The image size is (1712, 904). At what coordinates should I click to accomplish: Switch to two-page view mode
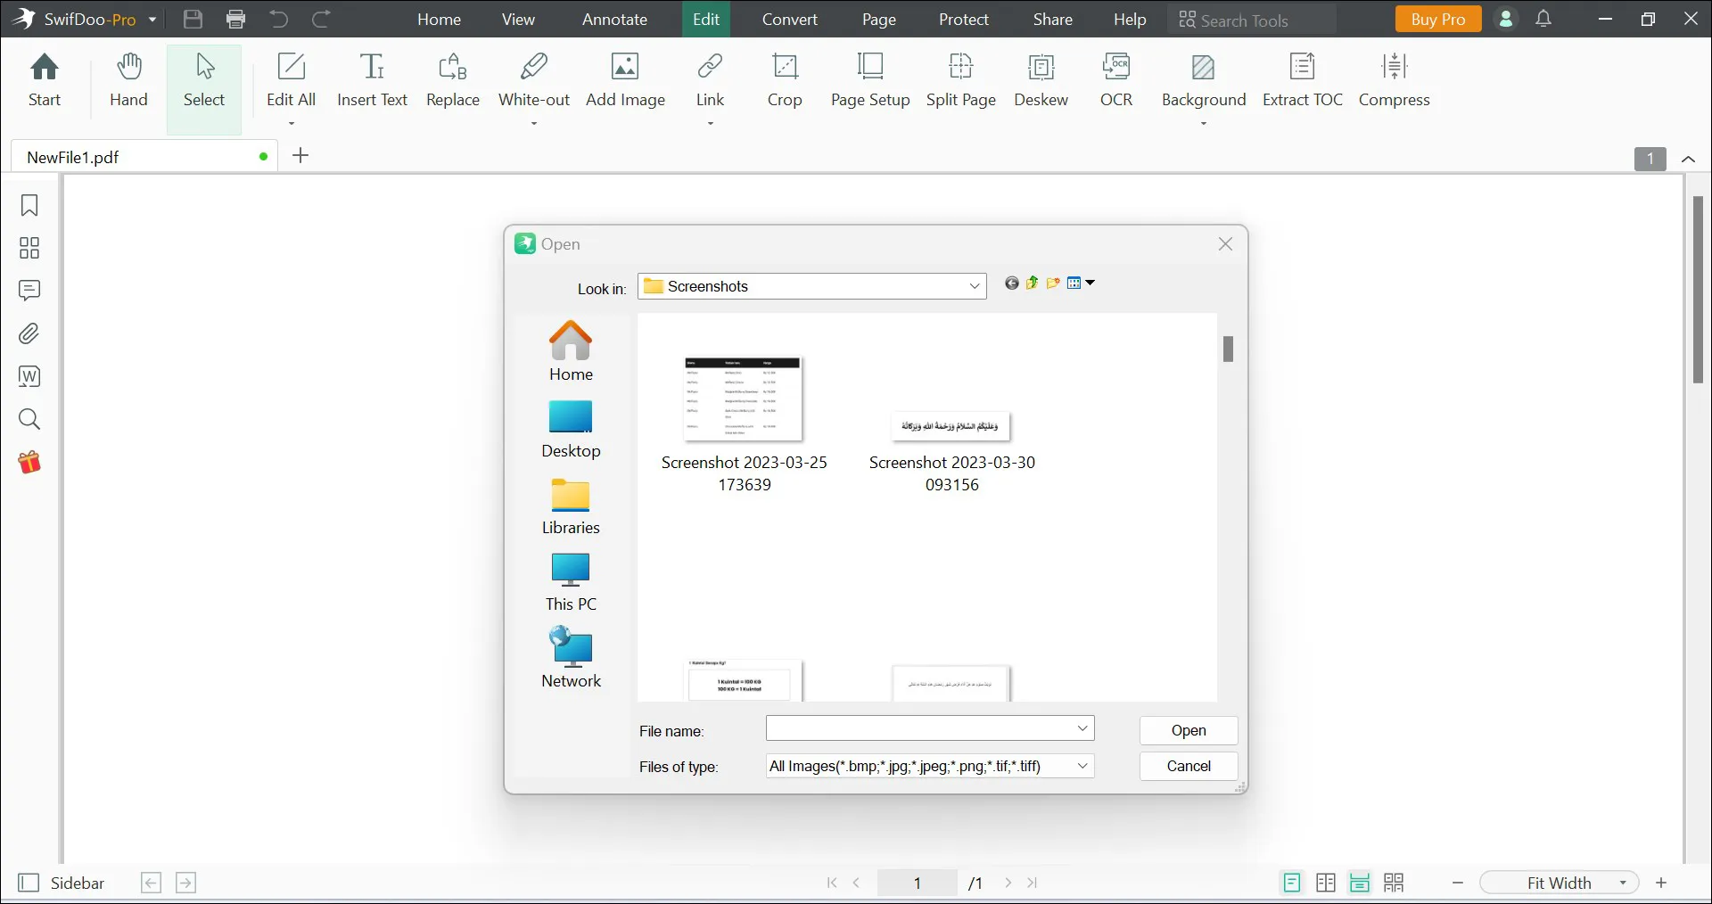(1326, 883)
